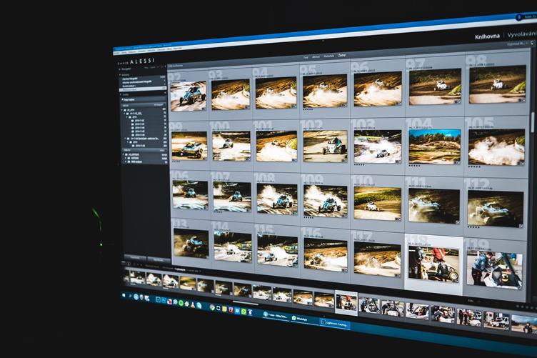Click star rating under photo 99
Screen dimensions: 537x358
tap(176, 161)
